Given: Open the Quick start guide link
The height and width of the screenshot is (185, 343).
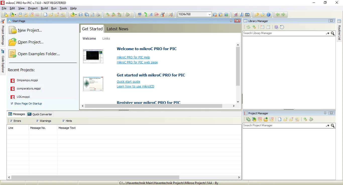Looking at the screenshot, I should coord(128,82).
